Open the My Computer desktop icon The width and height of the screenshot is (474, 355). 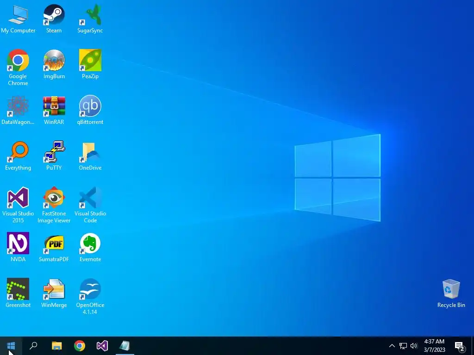(18, 18)
